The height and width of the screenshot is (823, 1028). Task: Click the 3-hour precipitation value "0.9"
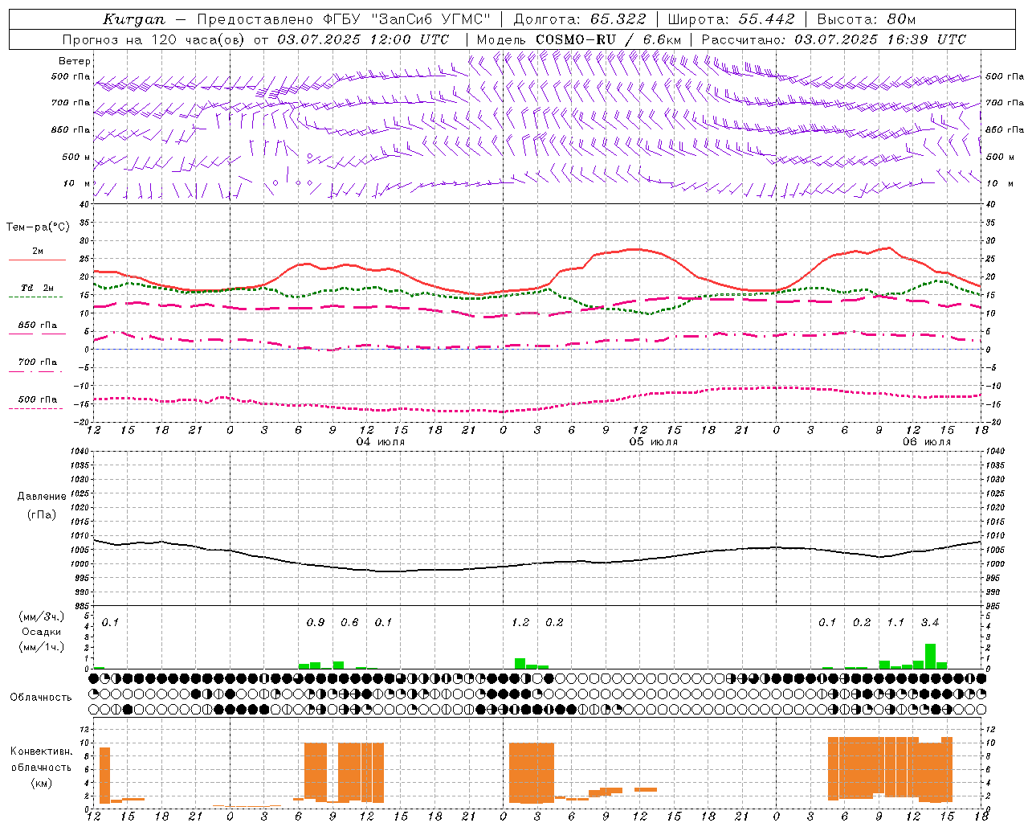point(316,623)
